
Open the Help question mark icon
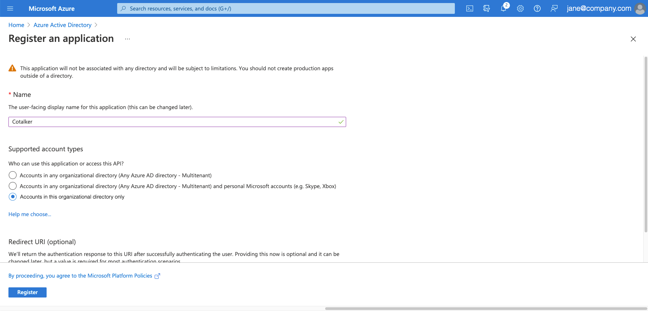(537, 8)
